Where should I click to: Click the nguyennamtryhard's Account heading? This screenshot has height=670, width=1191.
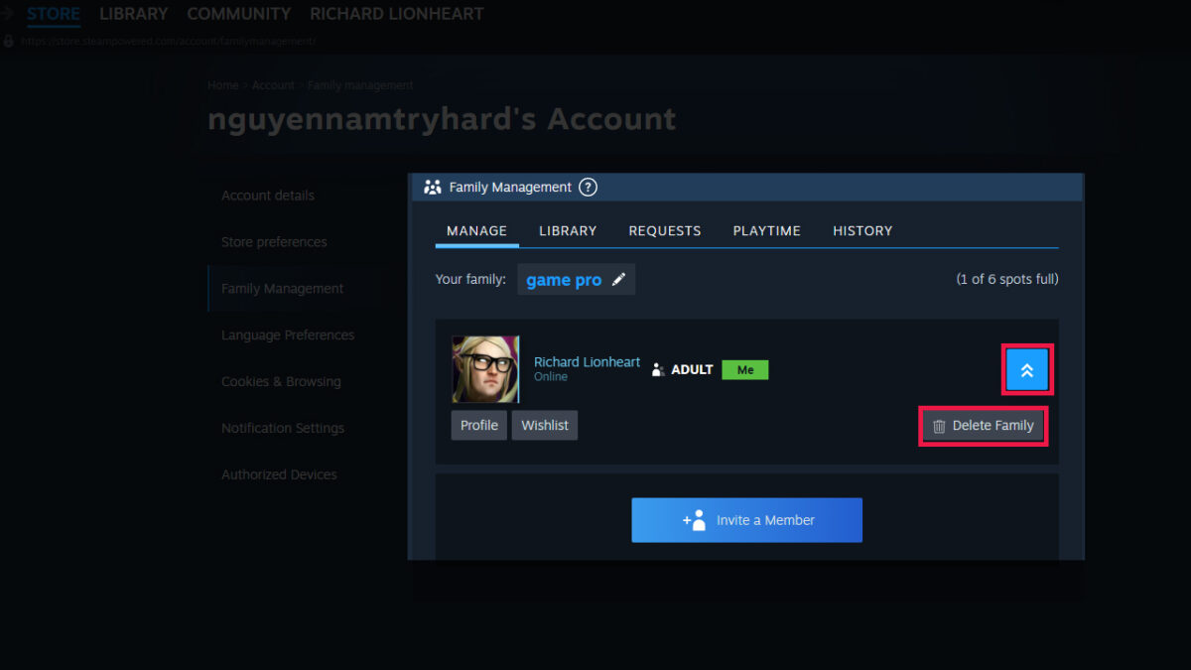click(x=442, y=119)
